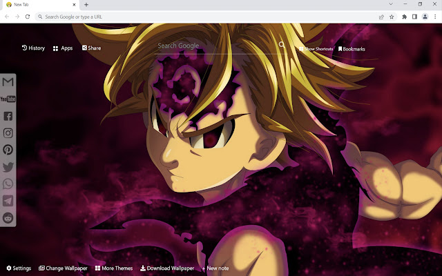Click the Share button
Image resolution: width=442 pixels, height=276 pixels.
[91, 48]
